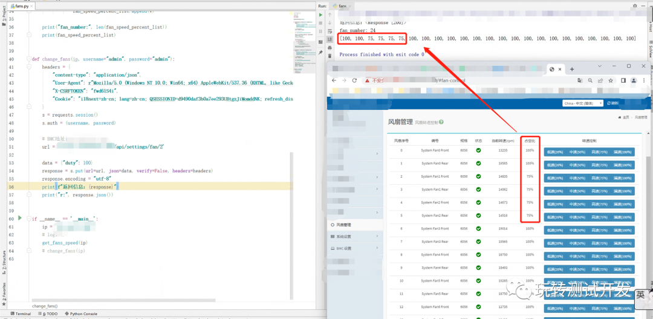Open the fan control help question-mark icon
The image size is (653, 319).
(441, 122)
